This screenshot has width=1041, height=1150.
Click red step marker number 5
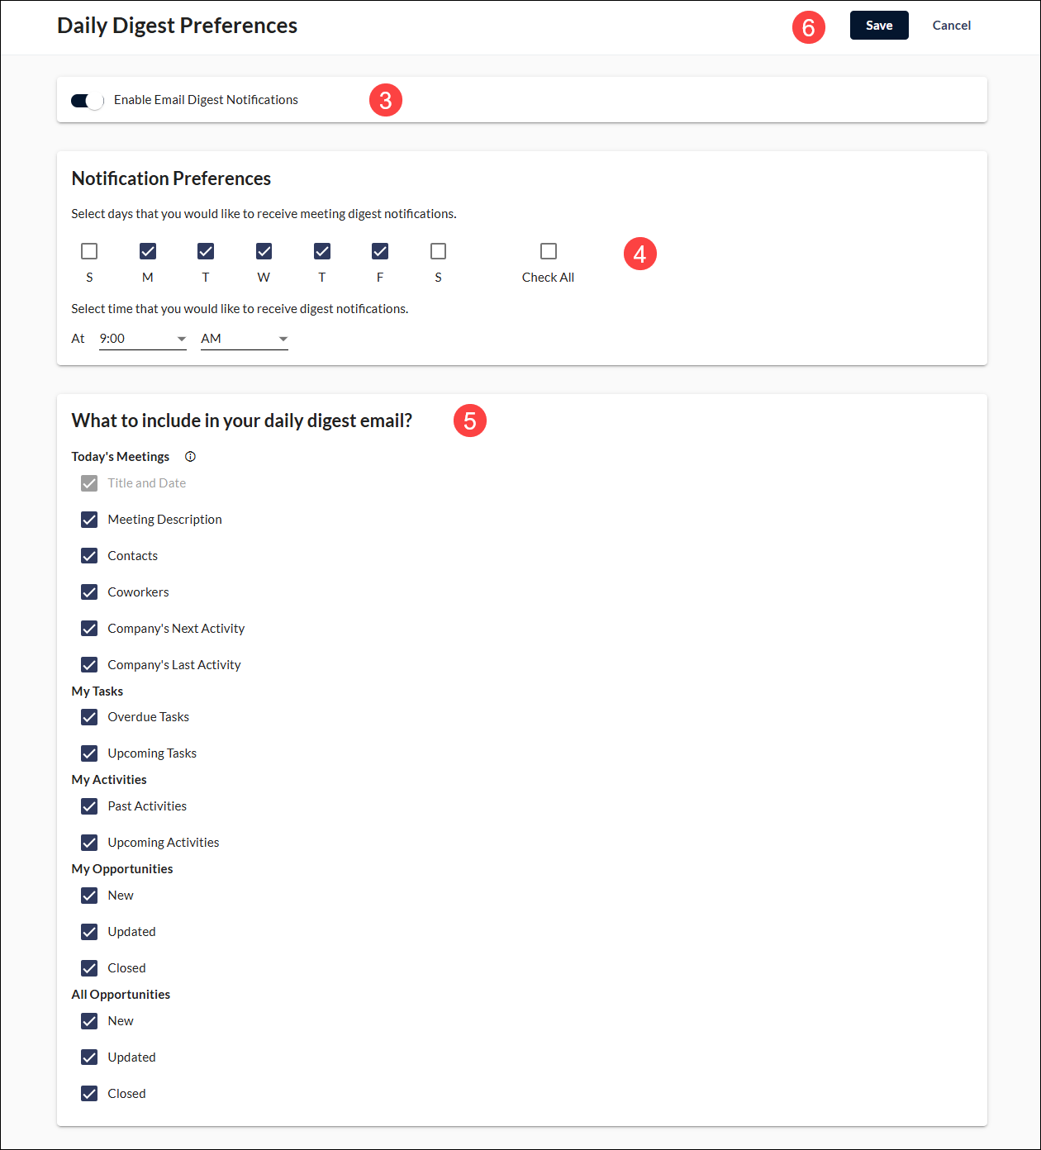coord(470,421)
